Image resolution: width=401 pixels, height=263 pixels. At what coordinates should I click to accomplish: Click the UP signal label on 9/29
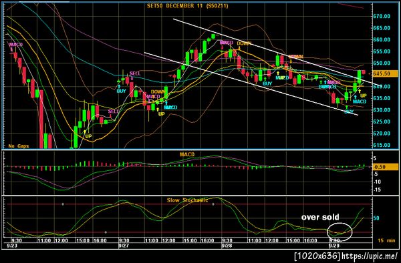click(363, 95)
